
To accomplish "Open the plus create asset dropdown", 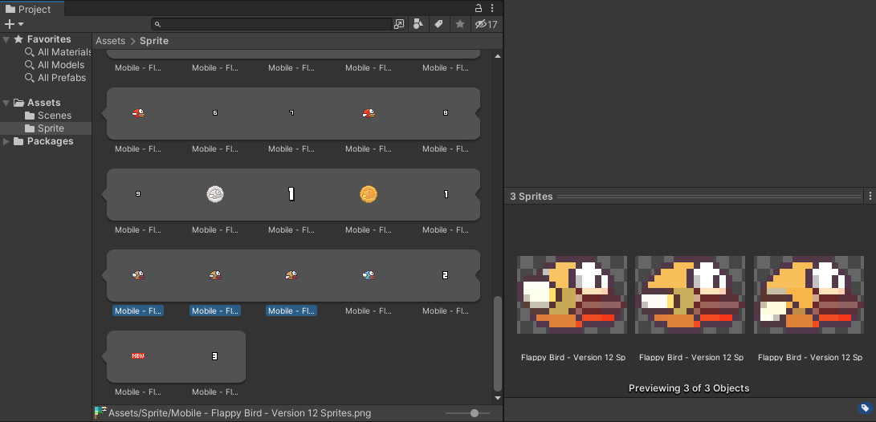I will [14, 24].
